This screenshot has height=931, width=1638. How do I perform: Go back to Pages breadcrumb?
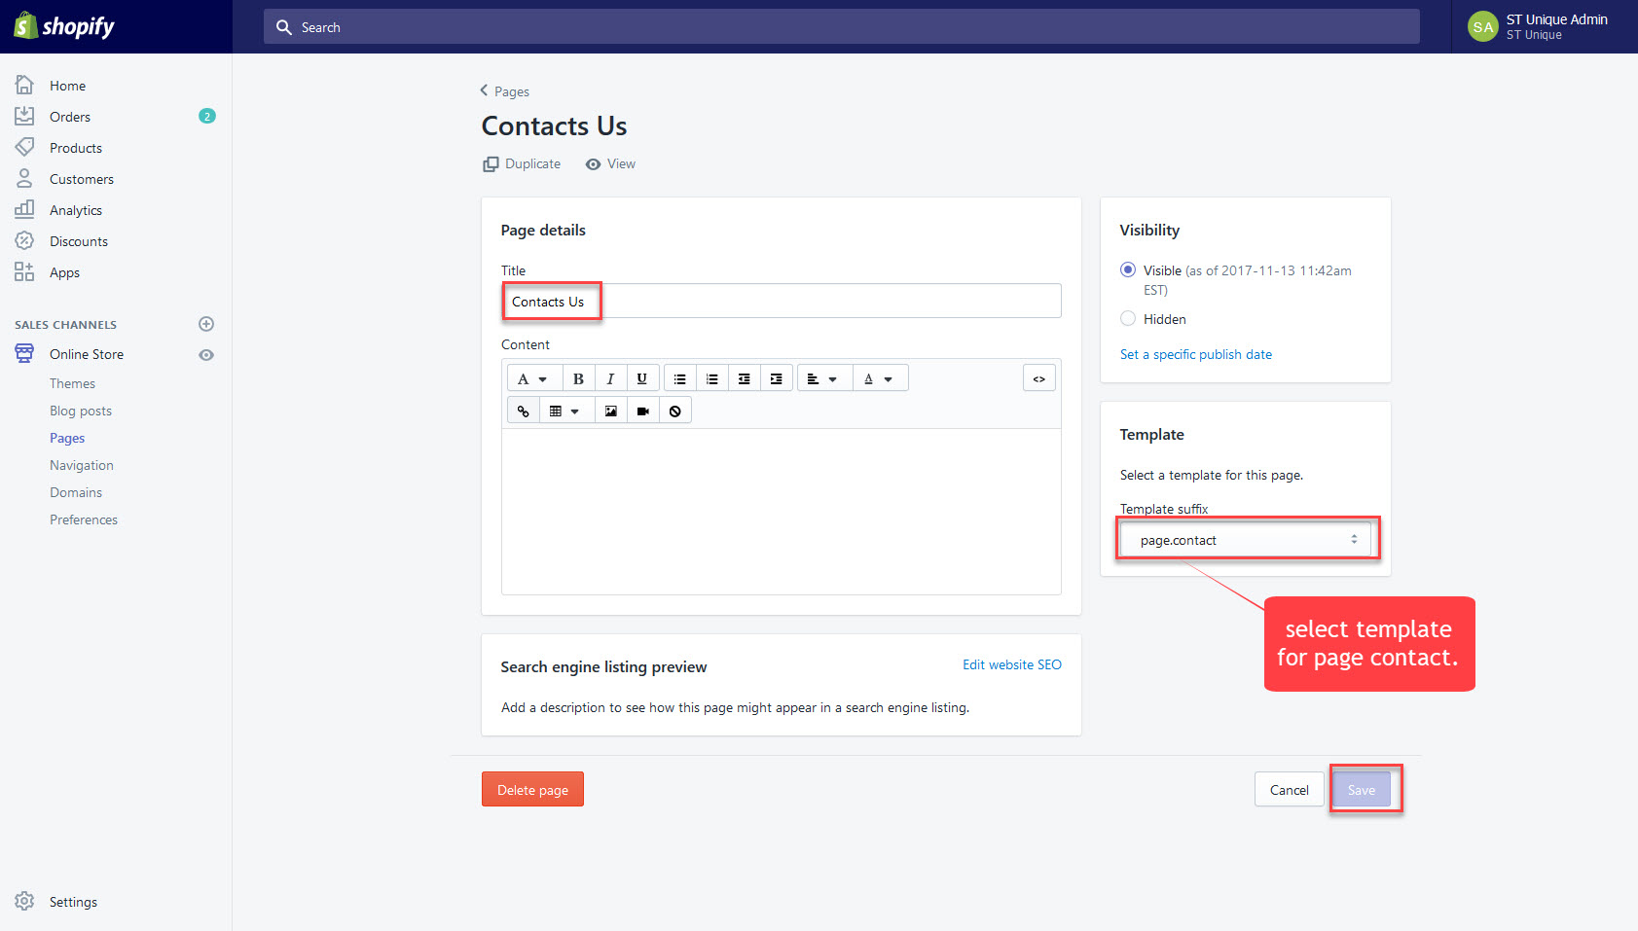tap(504, 91)
